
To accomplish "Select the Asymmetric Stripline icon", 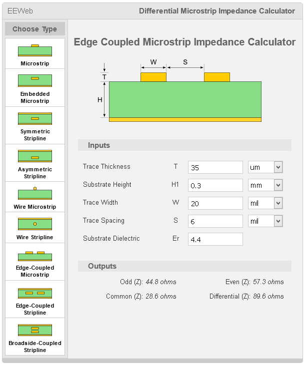I will pos(34,156).
